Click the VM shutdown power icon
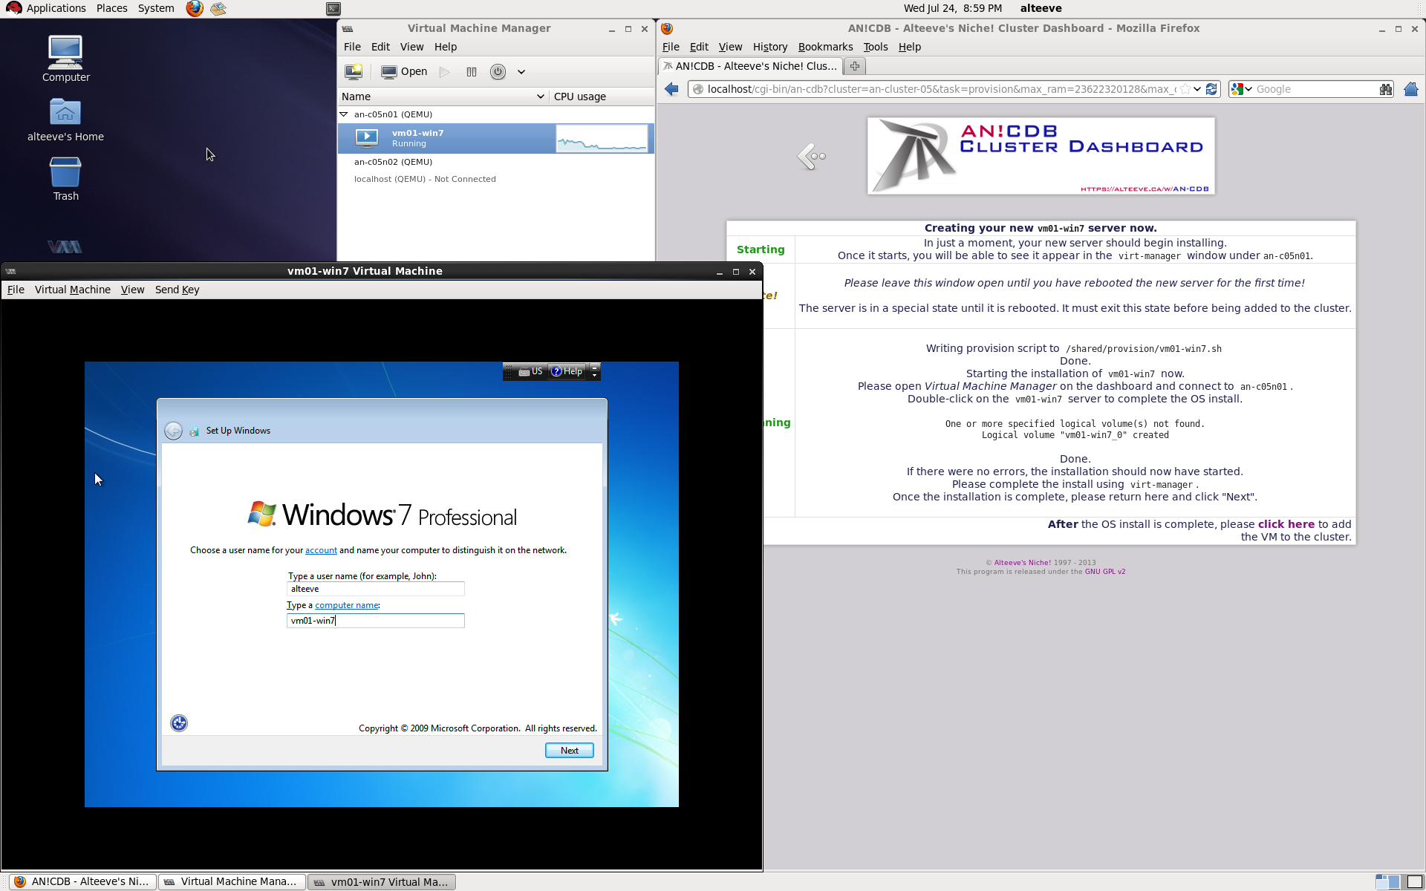Image resolution: width=1426 pixels, height=891 pixels. [x=498, y=72]
